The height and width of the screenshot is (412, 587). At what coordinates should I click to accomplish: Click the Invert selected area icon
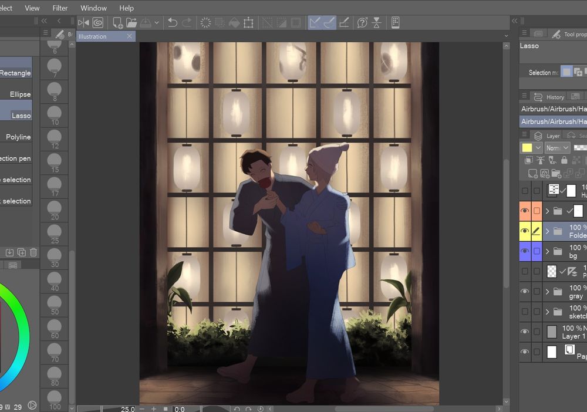[282, 23]
